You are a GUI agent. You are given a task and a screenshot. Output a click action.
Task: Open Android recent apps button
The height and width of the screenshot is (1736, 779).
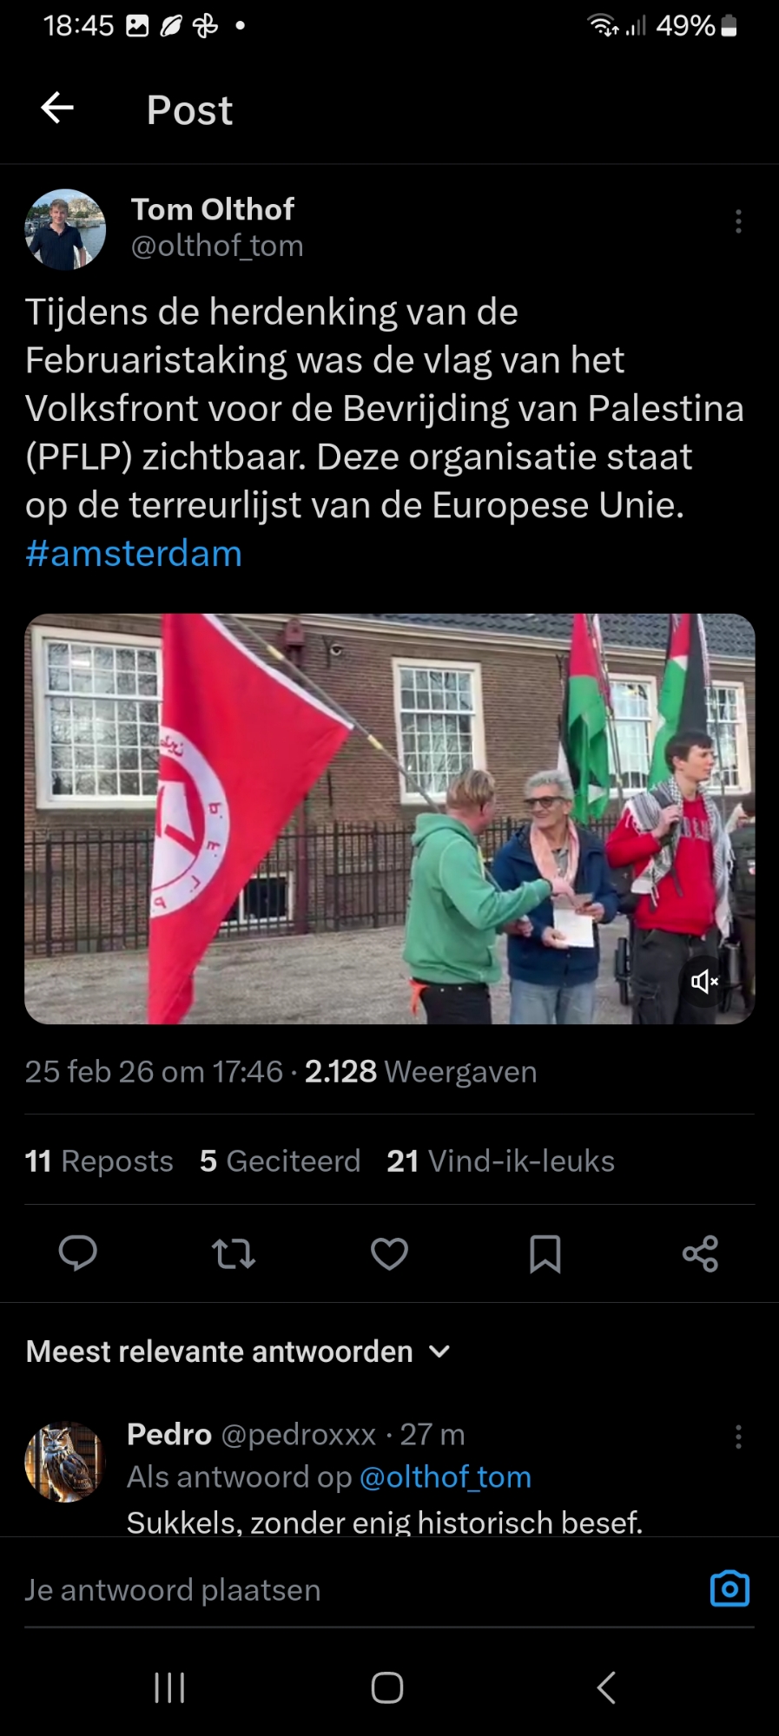[x=169, y=1687]
